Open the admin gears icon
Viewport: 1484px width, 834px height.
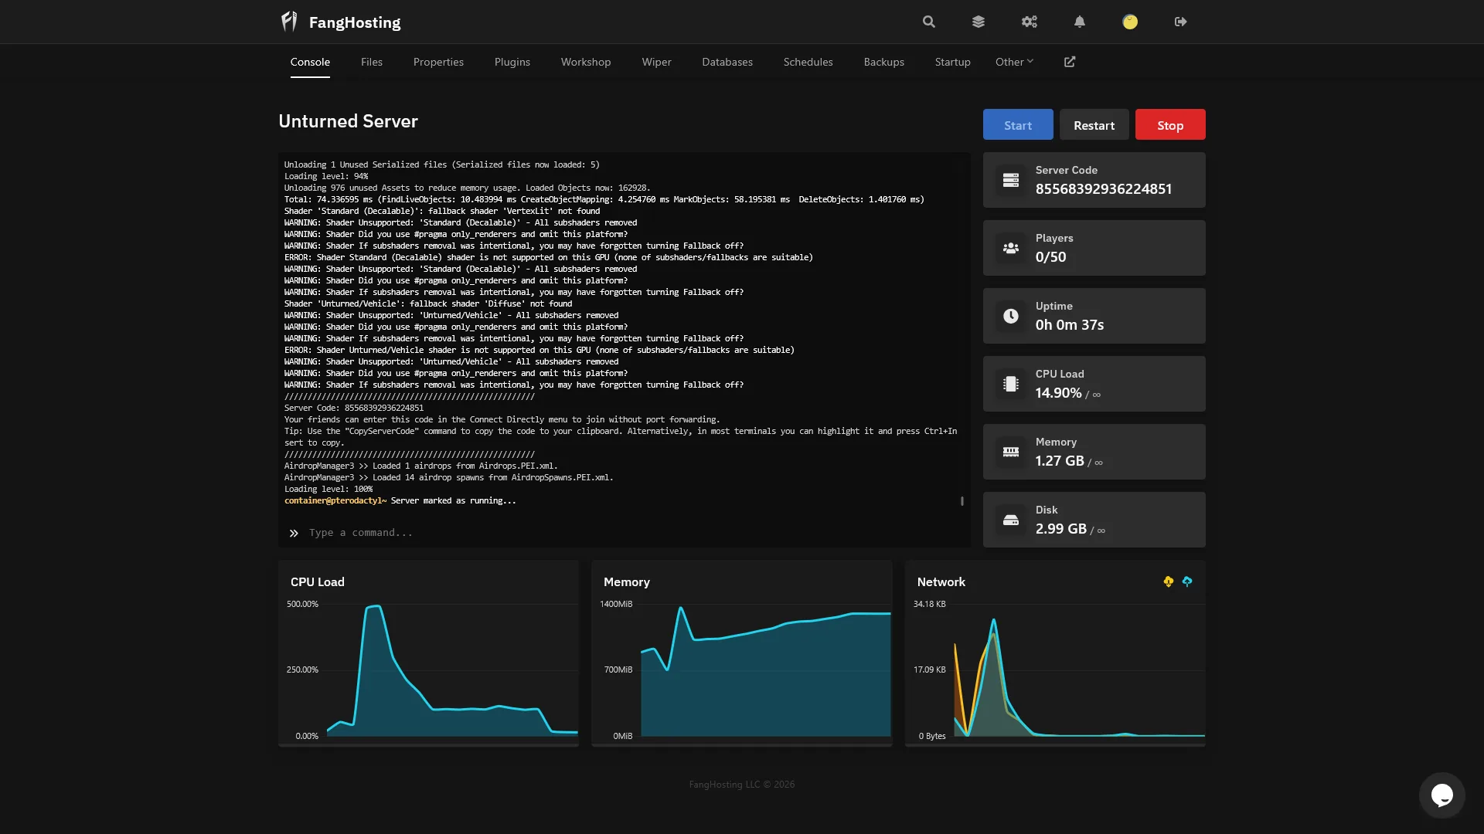[x=1030, y=22]
